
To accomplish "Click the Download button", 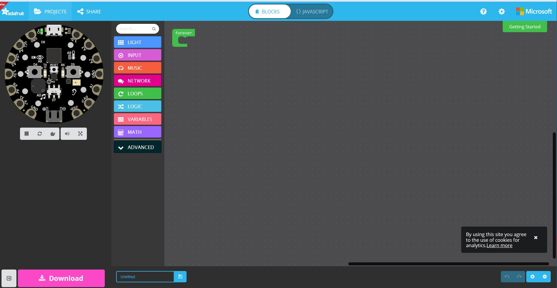I will [x=61, y=278].
